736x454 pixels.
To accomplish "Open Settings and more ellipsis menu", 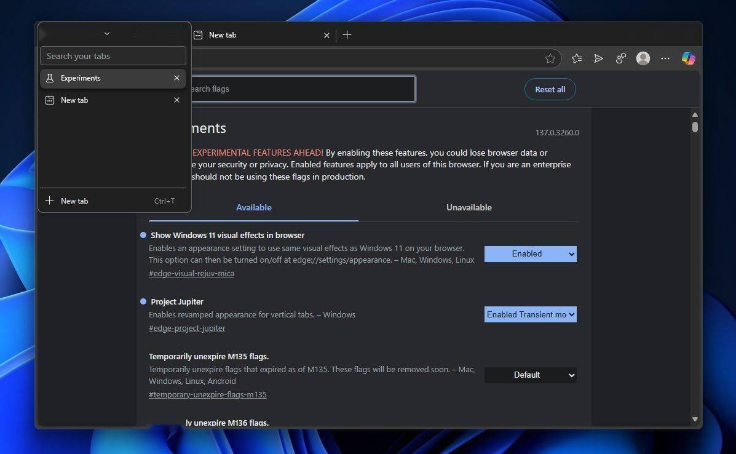I will (665, 58).
